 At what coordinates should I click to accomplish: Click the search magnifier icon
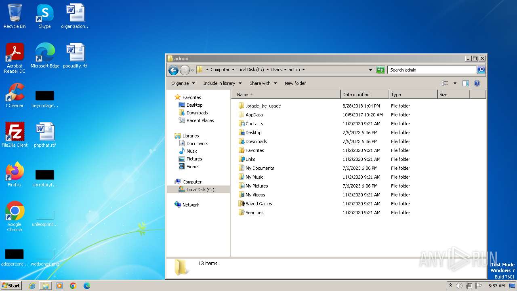coord(481,70)
